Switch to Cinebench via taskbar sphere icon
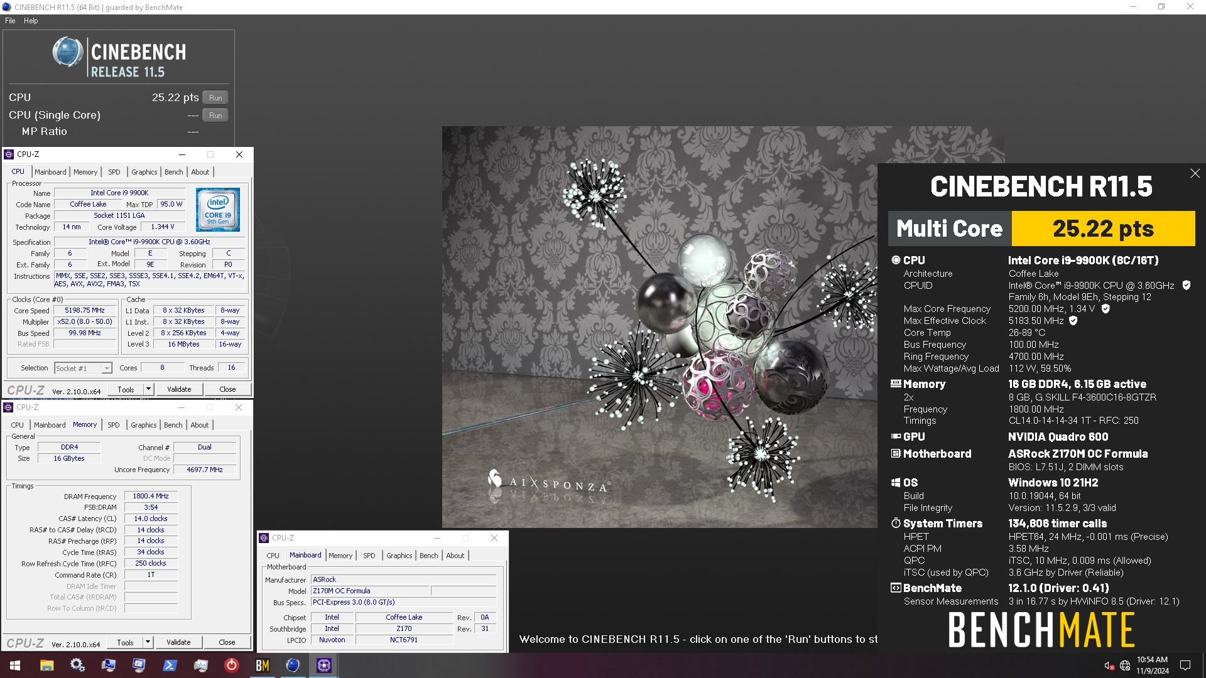 tap(293, 665)
